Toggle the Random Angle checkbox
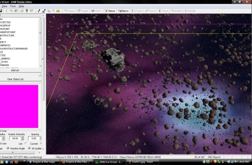The height and width of the screenshot is (165, 252). [x=8, y=148]
